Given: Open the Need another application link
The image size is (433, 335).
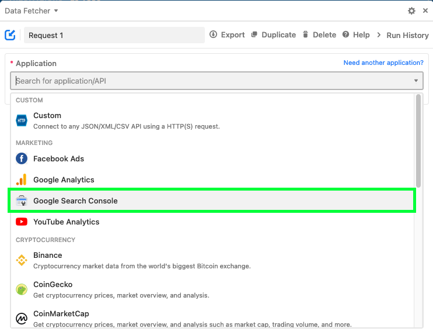Looking at the screenshot, I should [383, 63].
